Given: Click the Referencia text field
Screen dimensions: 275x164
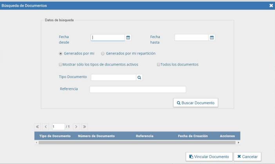Looking at the screenshot, I should click(x=137, y=89).
